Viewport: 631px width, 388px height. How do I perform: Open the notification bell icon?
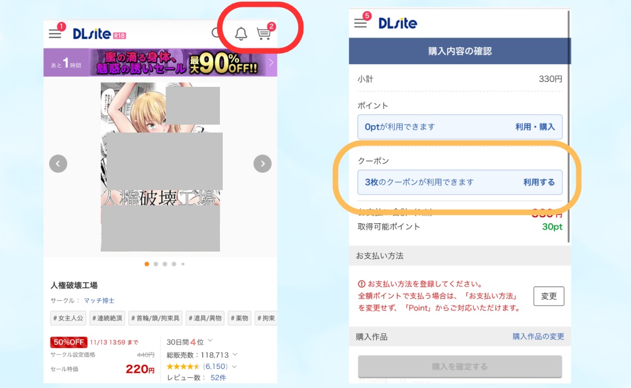pos(241,34)
